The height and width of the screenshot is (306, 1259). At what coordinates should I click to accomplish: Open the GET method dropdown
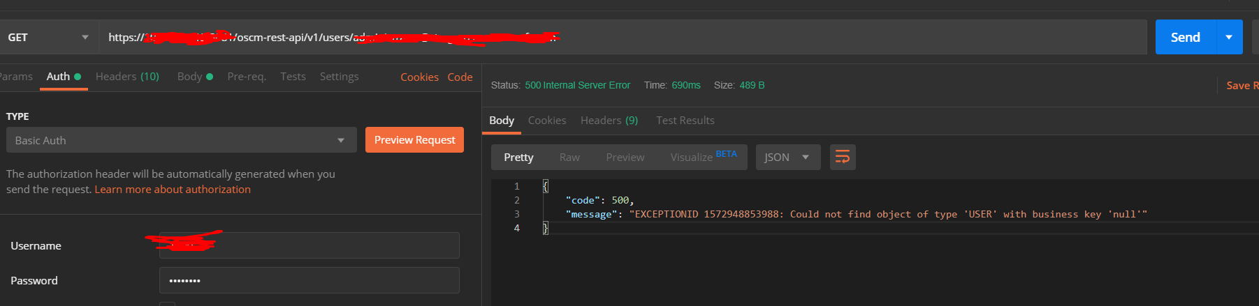coord(48,37)
